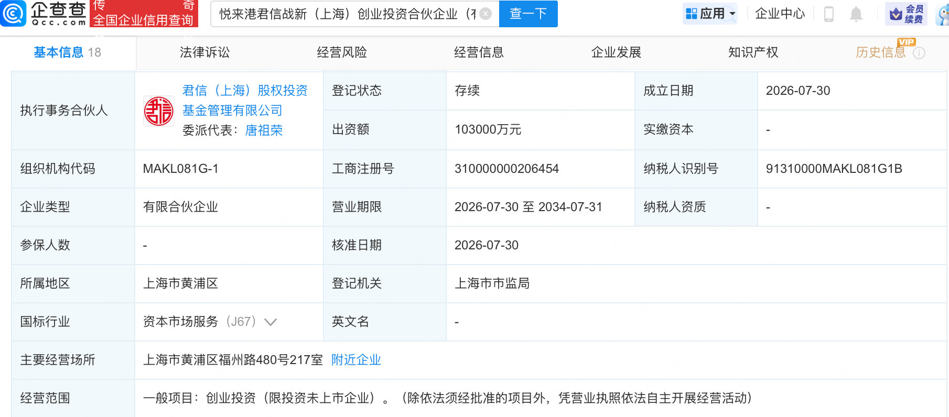Open 附近企业 link
The image size is (949, 417).
[x=356, y=360]
